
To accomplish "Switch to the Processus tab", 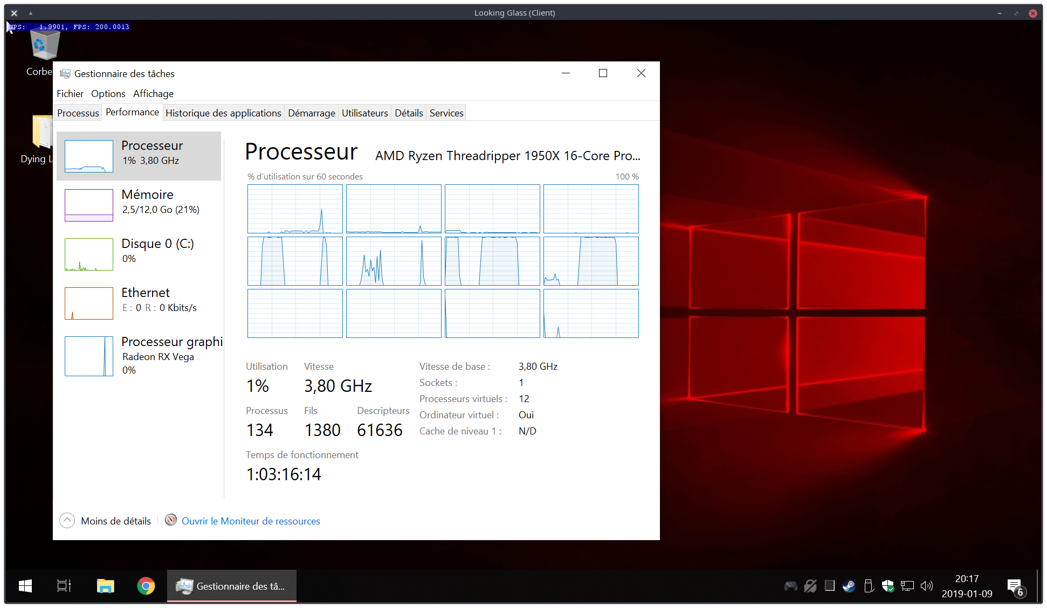I will tap(78, 113).
